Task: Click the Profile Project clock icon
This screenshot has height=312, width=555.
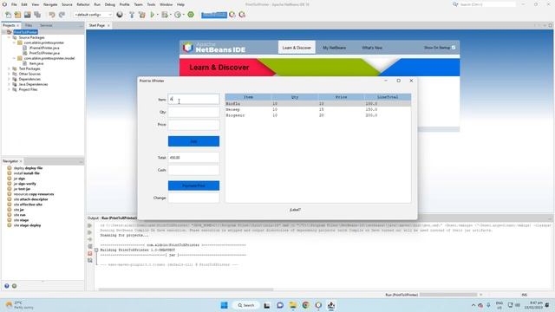Action: coord(178,15)
